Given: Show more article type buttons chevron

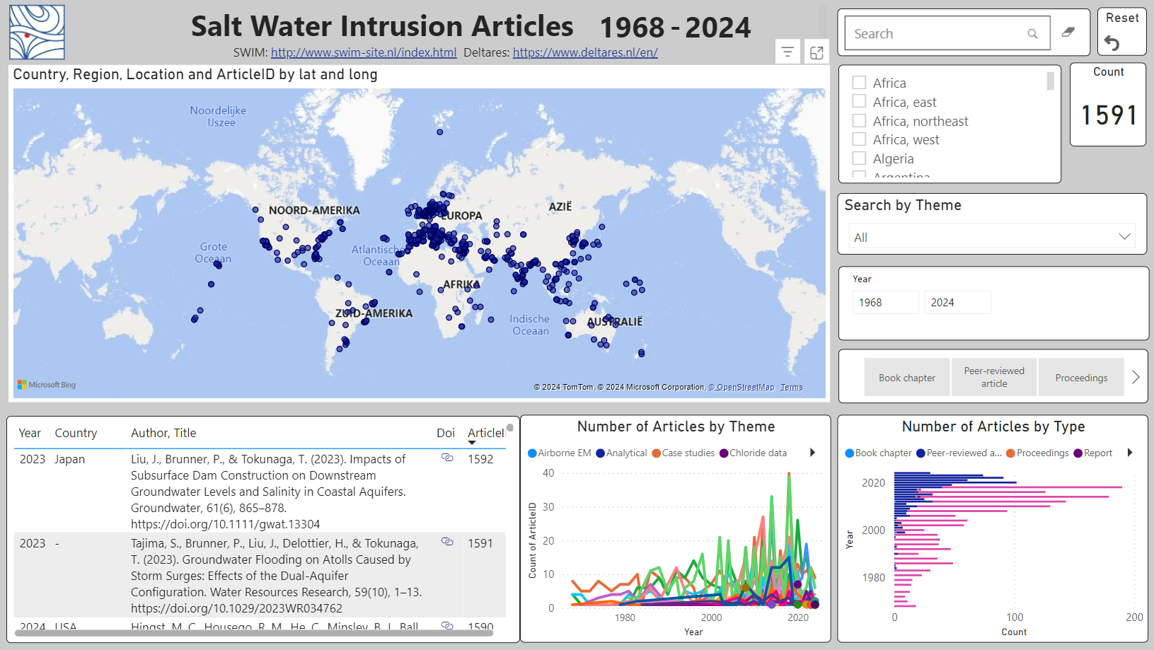Looking at the screenshot, I should coord(1136,377).
